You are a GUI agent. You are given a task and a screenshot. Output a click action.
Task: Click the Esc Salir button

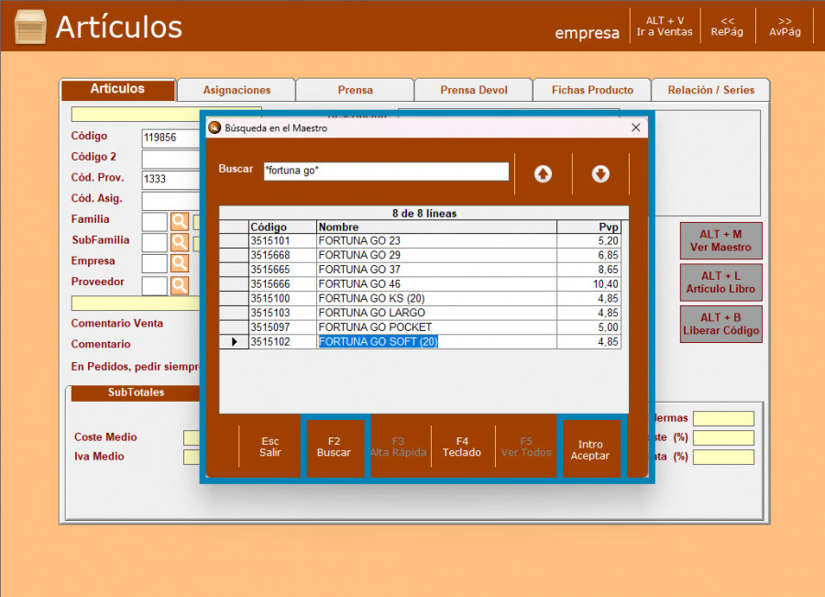270,447
